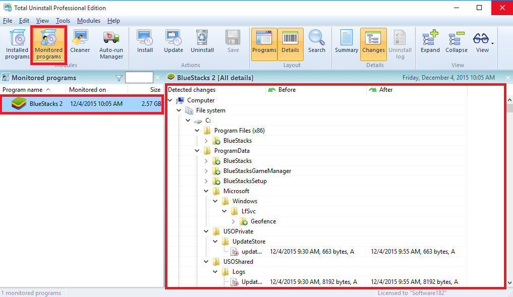Open the Help menu
The width and height of the screenshot is (513, 297).
tap(113, 21)
